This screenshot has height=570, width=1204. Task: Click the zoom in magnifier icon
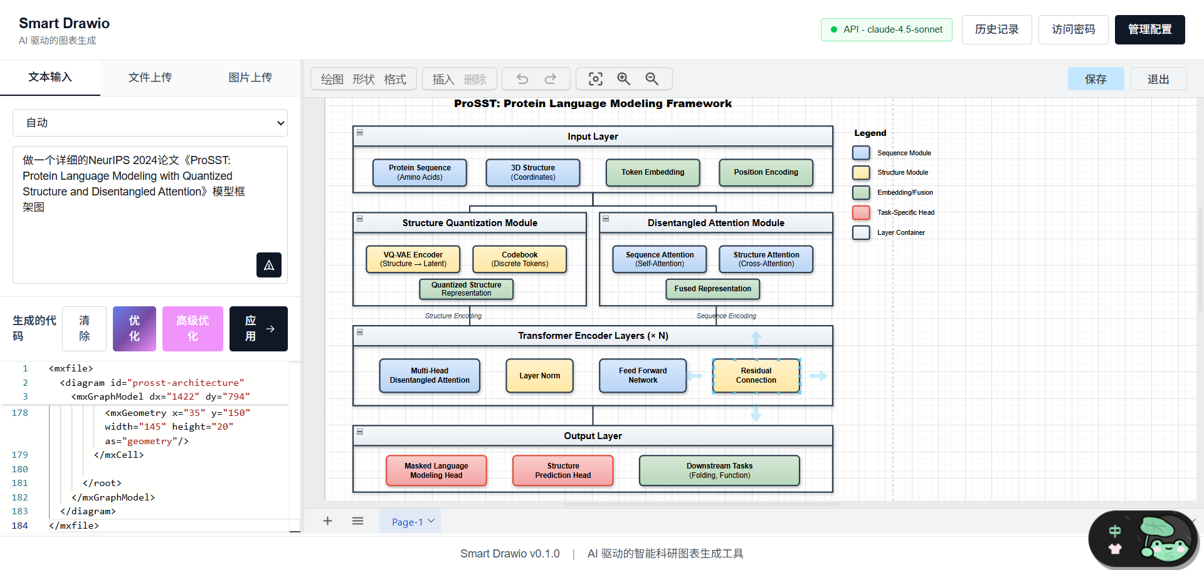[623, 79]
